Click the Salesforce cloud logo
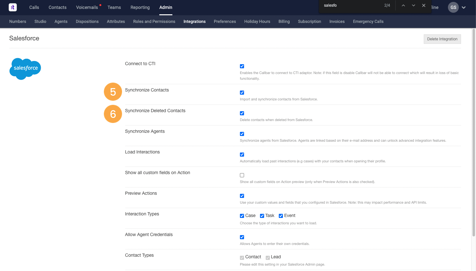The image size is (476, 271). pyautogui.click(x=25, y=69)
